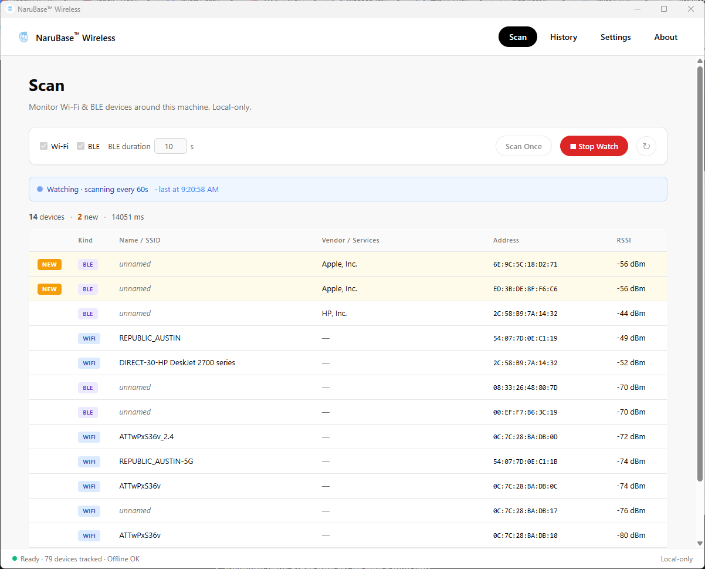Screen dimensions: 705x569
Task: Click the NaruBase Wireless logo icon
Action: [x=23, y=38]
